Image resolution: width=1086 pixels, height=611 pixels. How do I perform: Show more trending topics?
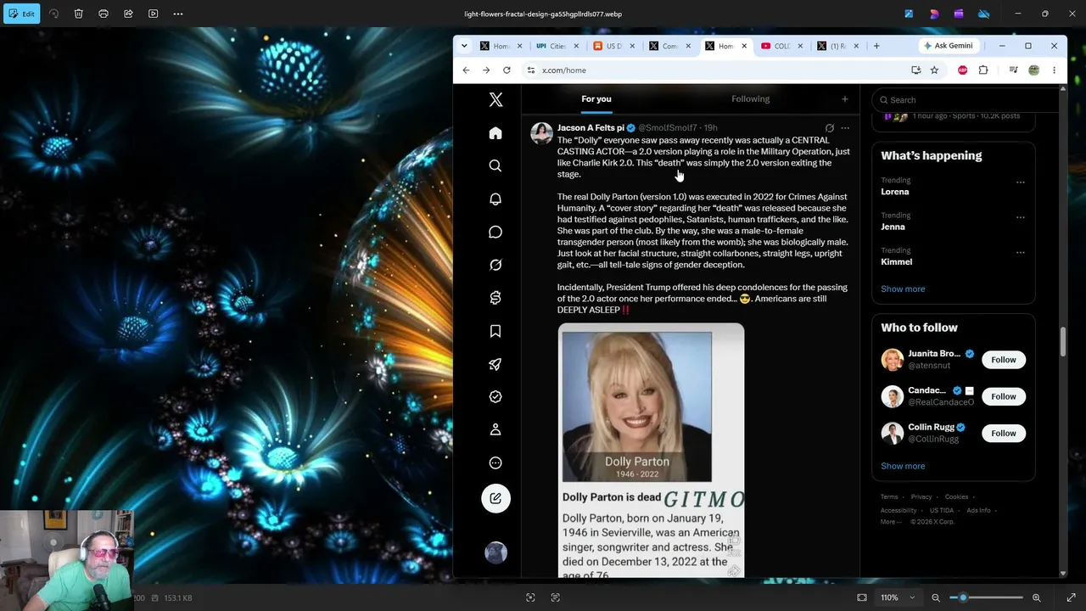903,289
